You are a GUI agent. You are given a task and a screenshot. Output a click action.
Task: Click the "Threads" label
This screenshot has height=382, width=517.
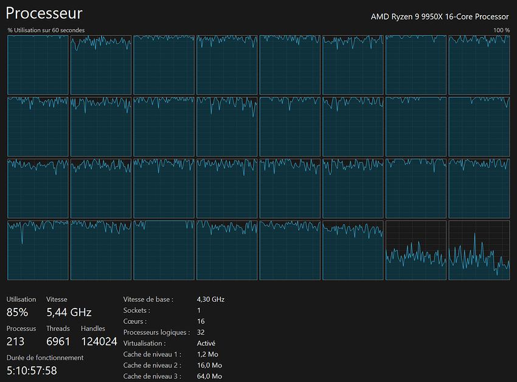pyautogui.click(x=58, y=329)
